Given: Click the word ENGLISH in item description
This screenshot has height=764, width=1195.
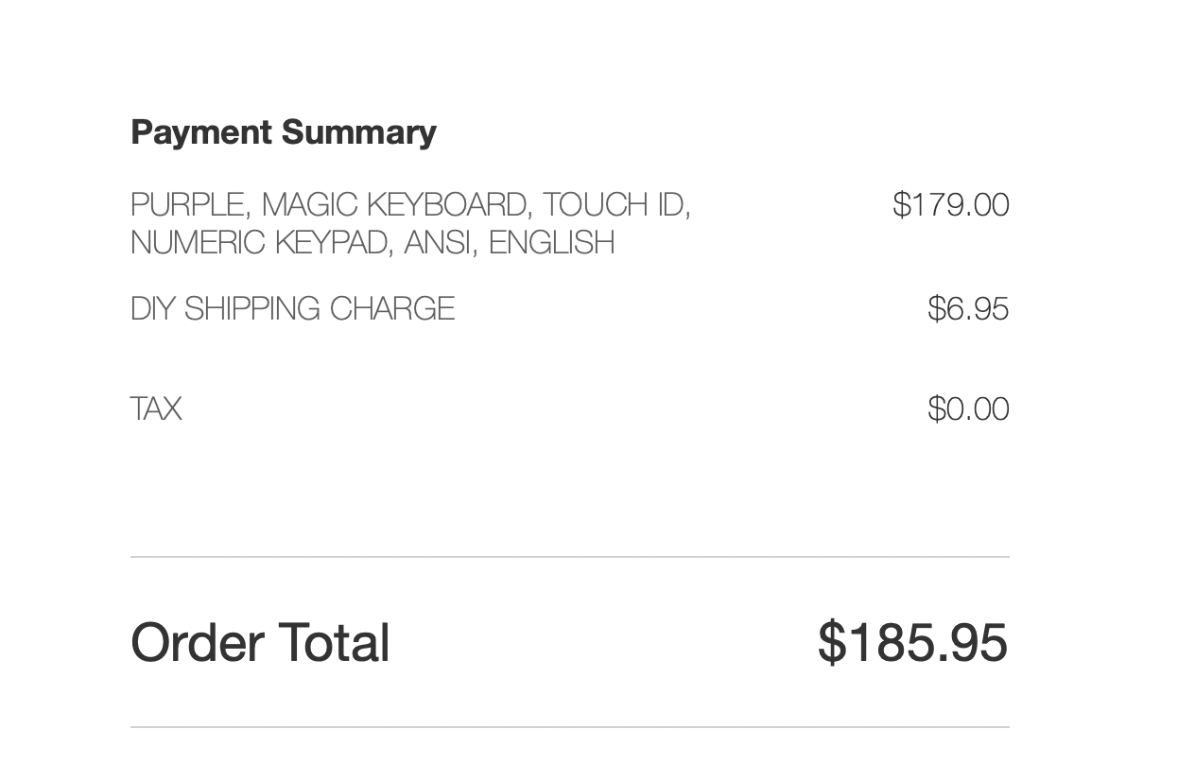Looking at the screenshot, I should click(x=551, y=243).
